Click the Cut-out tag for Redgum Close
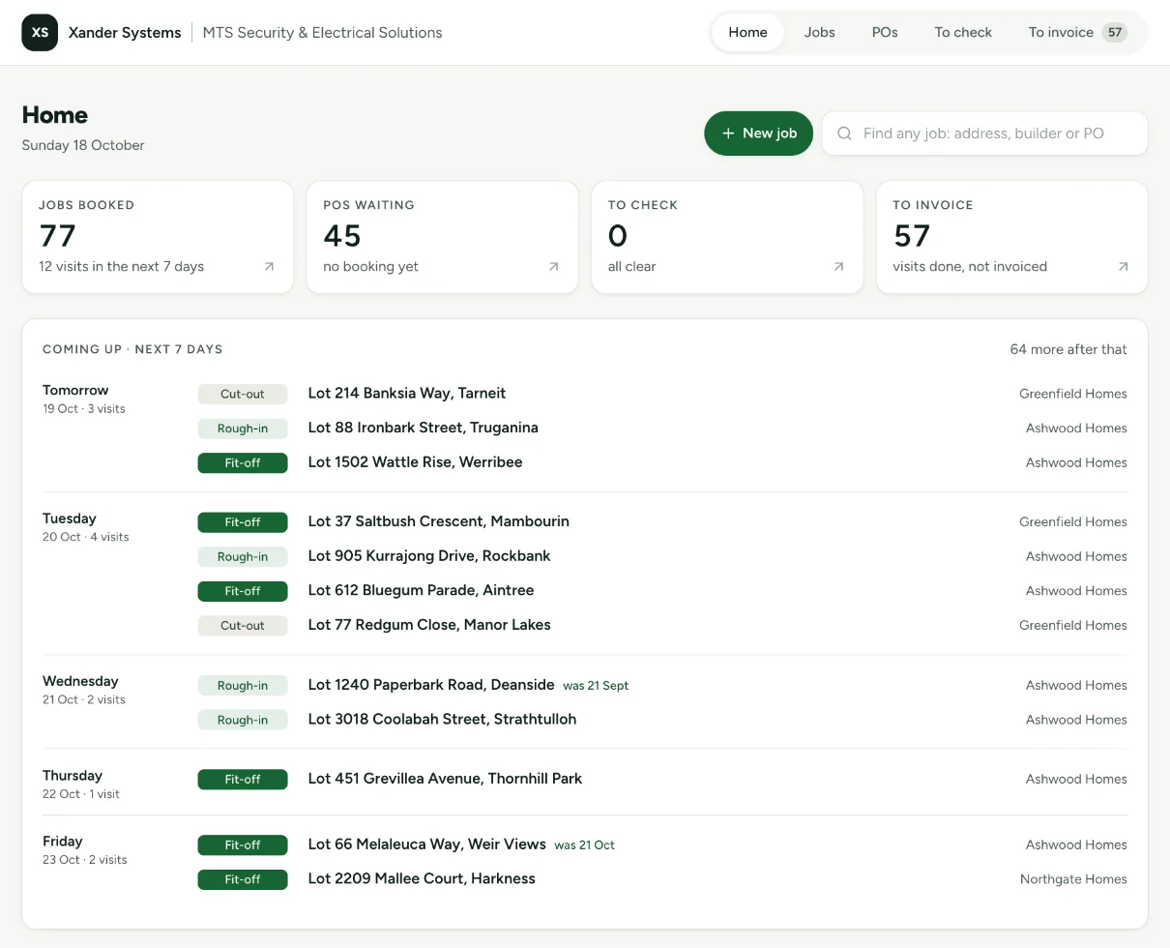1170x948 pixels. pos(243,626)
